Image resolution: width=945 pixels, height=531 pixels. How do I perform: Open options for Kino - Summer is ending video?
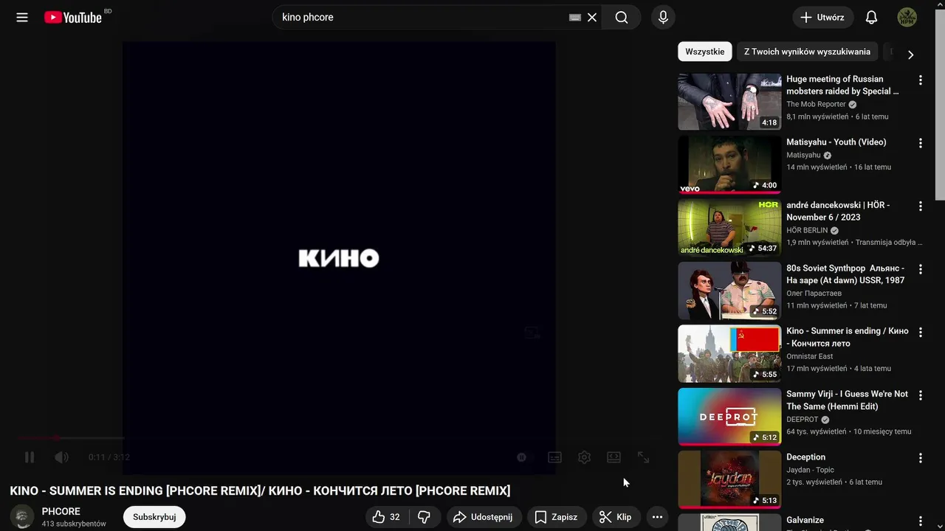[x=920, y=332]
